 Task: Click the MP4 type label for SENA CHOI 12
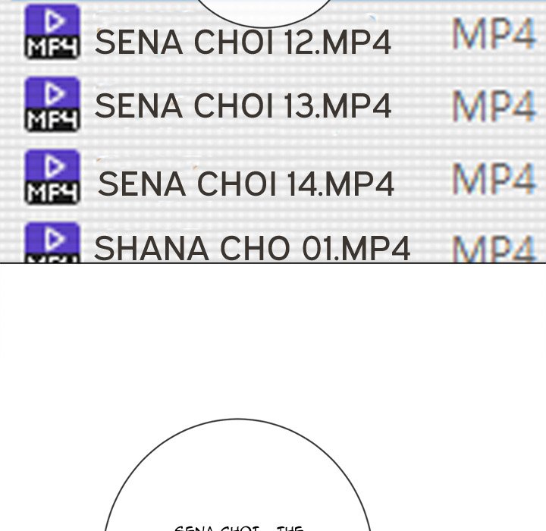click(x=494, y=35)
